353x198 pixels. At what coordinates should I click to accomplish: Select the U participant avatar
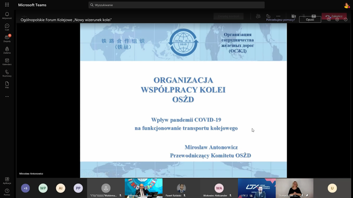[332, 188]
